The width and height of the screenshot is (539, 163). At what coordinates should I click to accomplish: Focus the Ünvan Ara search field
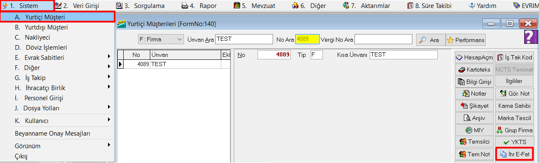244,40
